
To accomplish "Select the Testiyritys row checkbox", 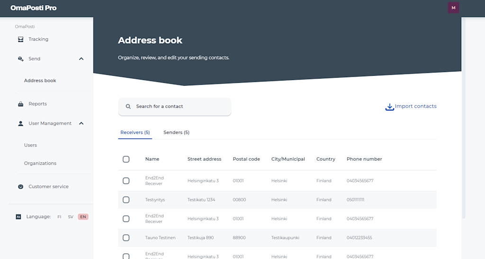I will 126,200.
